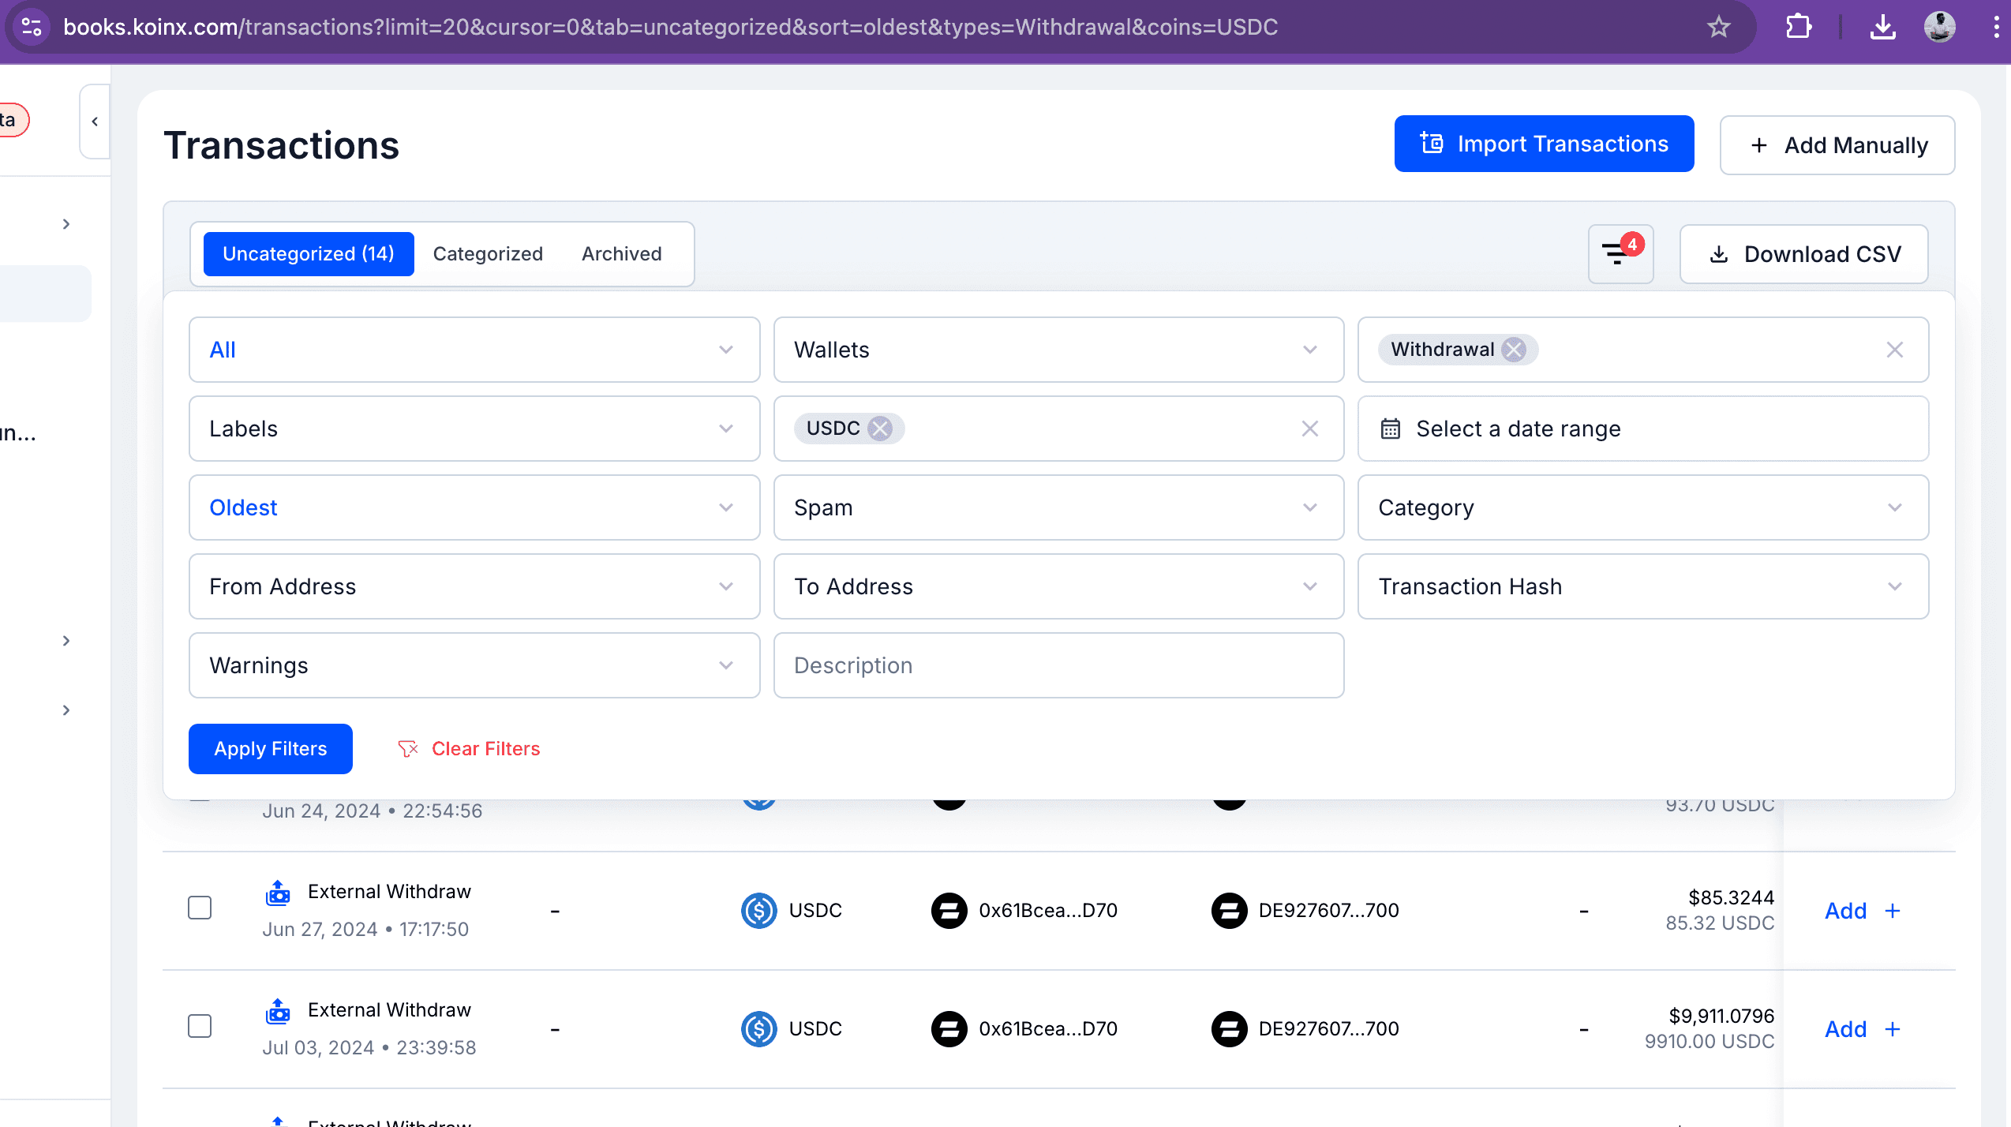Open the Warnings dropdown
The height and width of the screenshot is (1127, 2011).
[474, 665]
